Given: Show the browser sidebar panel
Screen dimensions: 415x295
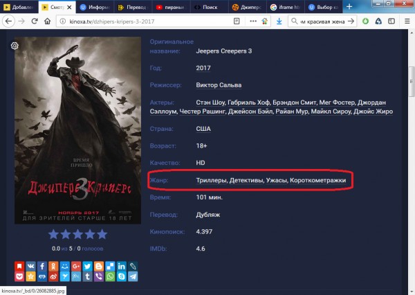Looking at the screenshot, I should [391, 21].
